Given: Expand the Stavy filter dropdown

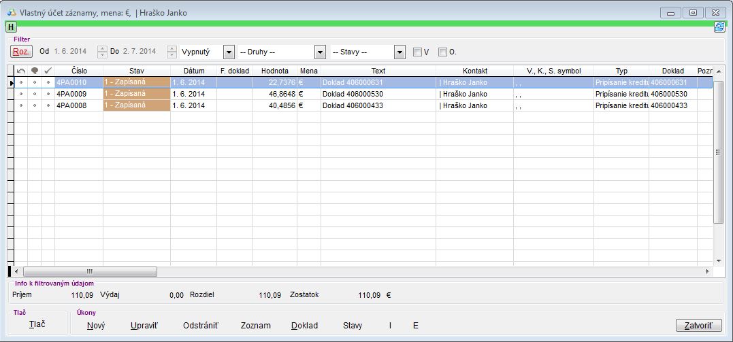Looking at the screenshot, I should (x=400, y=52).
